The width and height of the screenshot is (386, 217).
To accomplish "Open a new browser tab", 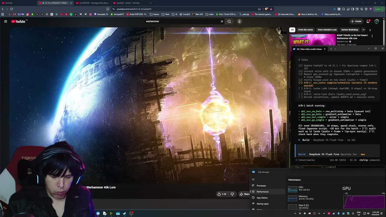I will coord(151,3).
